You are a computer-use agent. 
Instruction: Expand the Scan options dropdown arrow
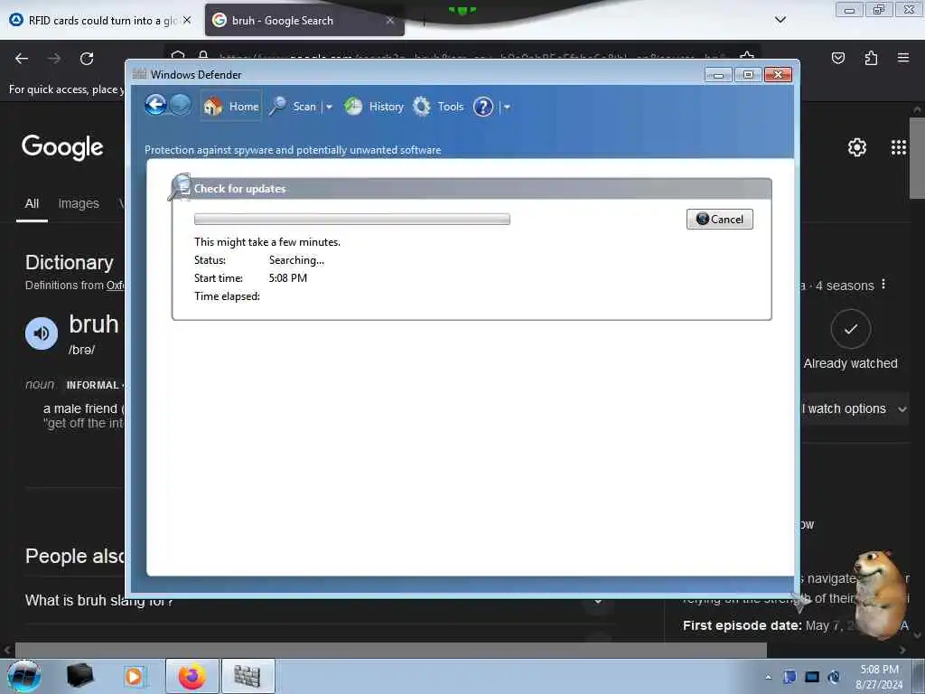click(x=329, y=107)
